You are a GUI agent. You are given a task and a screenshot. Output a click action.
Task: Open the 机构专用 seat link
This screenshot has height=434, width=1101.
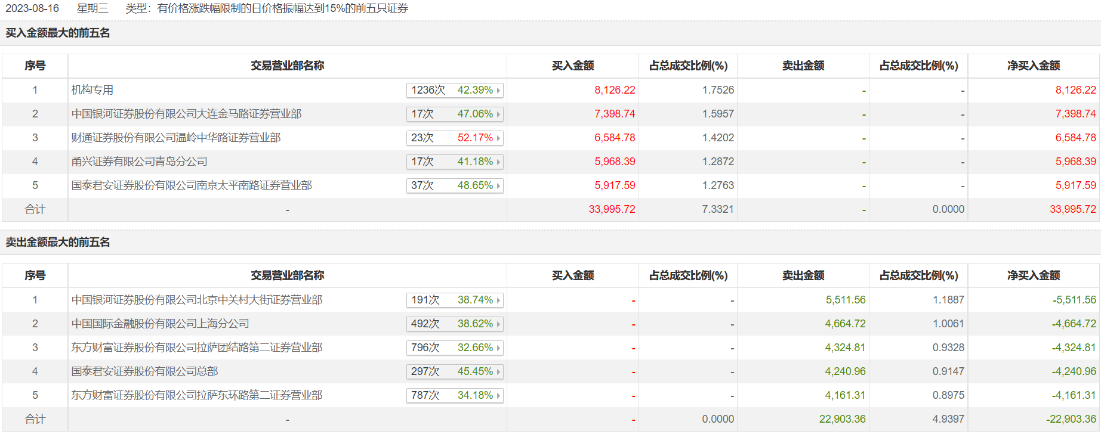(x=92, y=90)
